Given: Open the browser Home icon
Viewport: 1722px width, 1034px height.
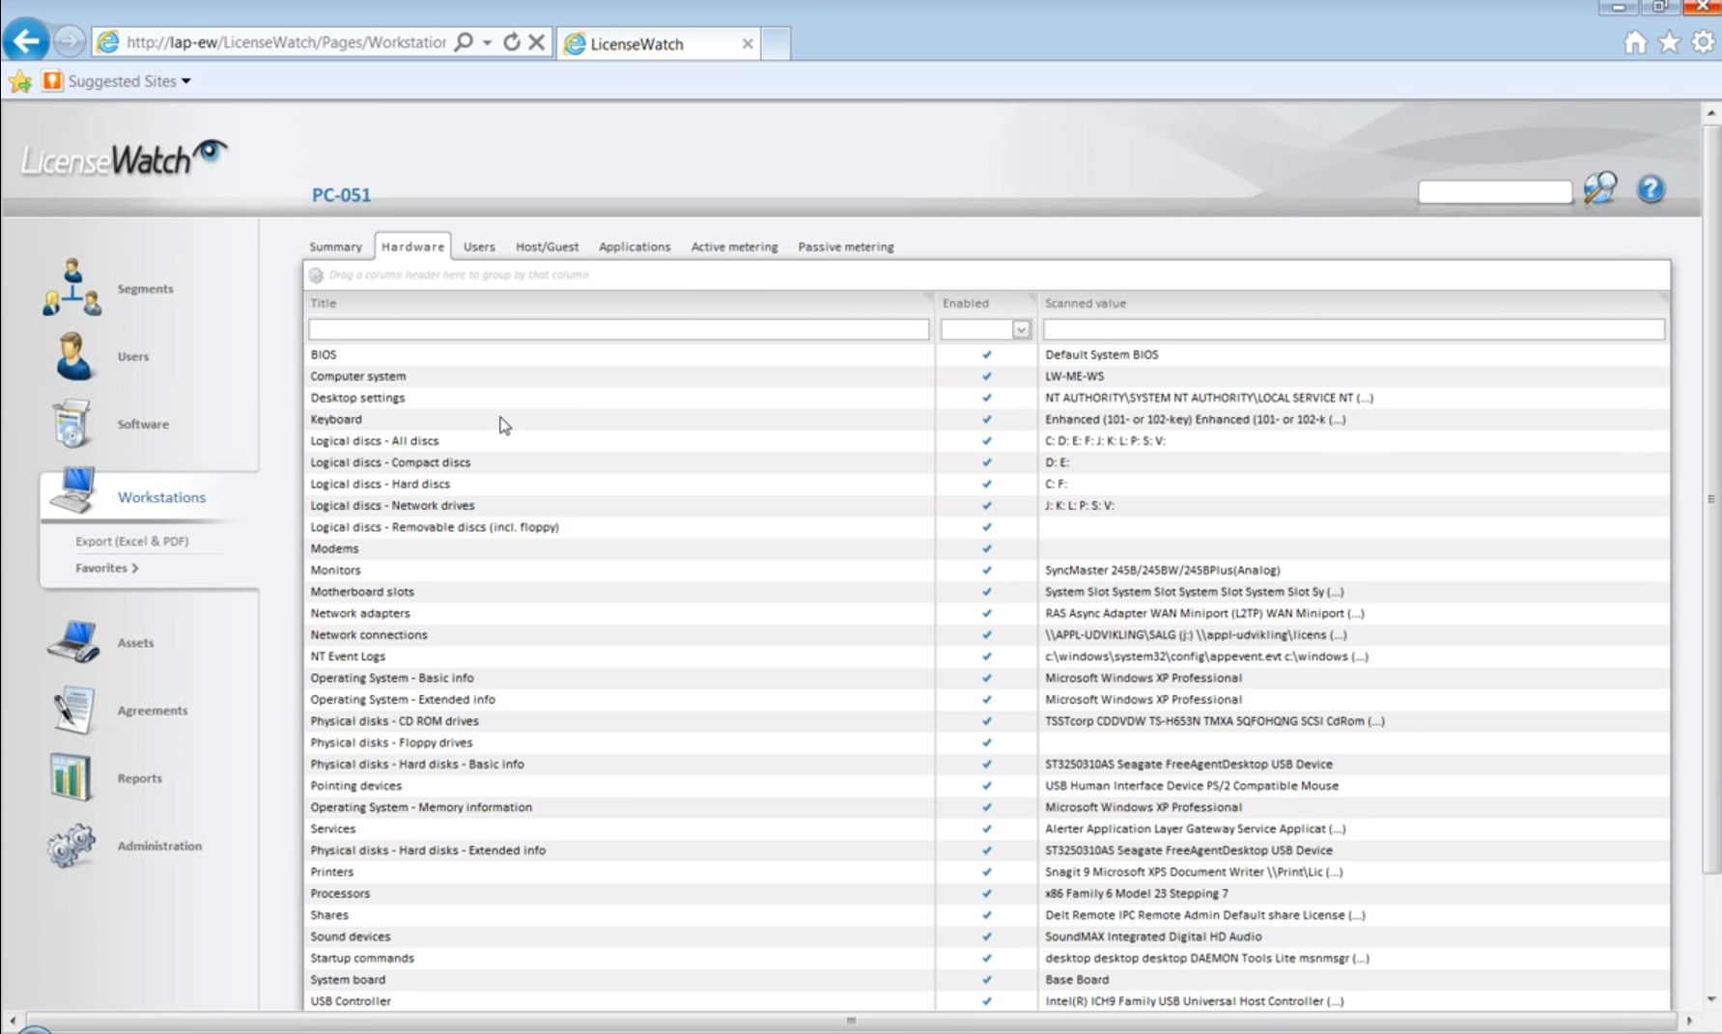Looking at the screenshot, I should (1635, 42).
